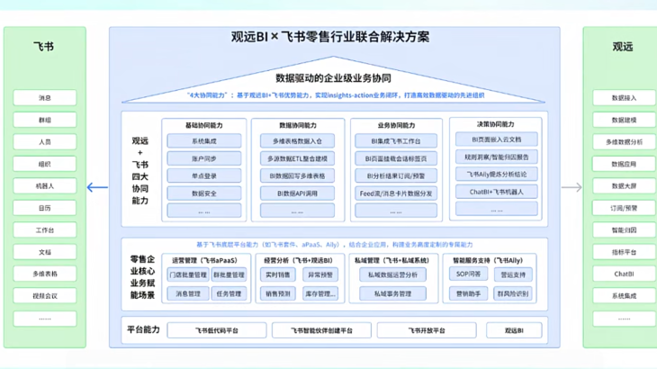Image resolution: width=657 pixels, height=369 pixels.
Task: Click the '门店批量管理' box
Action: coord(188,274)
